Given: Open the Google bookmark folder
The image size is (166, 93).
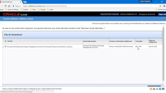Looking at the screenshot, I should point(41,10).
